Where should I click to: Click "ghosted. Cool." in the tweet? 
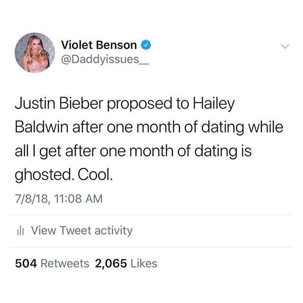[64, 175]
